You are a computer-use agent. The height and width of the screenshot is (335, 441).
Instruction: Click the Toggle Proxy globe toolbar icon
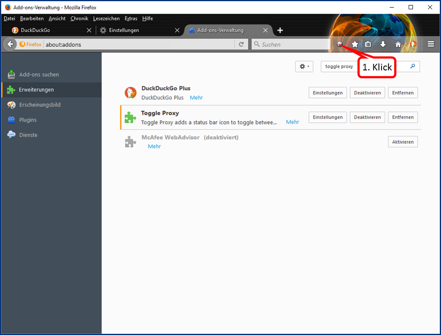click(x=340, y=44)
